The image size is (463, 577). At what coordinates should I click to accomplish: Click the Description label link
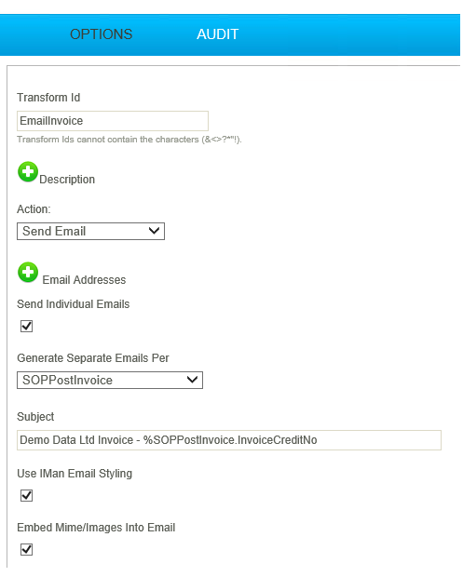pyautogui.click(x=67, y=180)
